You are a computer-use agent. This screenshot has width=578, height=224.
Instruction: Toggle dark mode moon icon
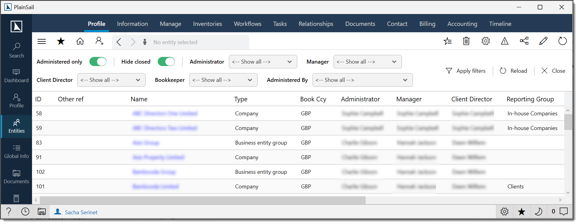coord(538,212)
